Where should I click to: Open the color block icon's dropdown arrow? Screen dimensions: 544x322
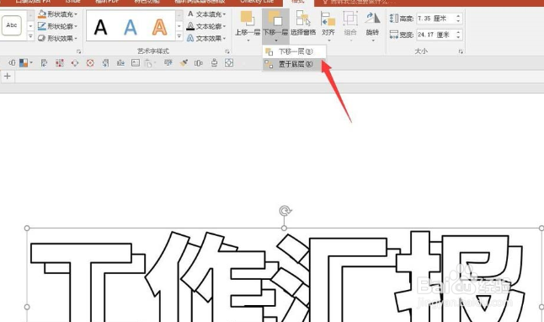click(x=31, y=63)
